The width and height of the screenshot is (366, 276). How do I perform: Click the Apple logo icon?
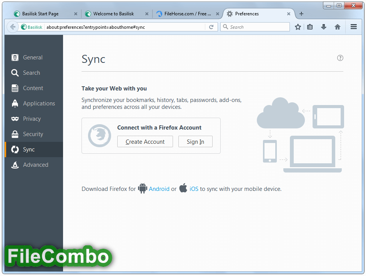click(183, 188)
